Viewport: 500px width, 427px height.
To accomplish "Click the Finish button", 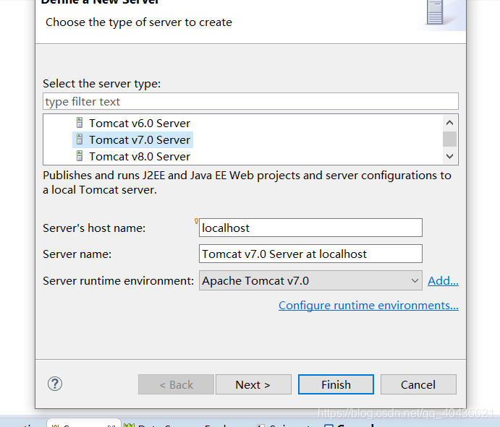I will pyautogui.click(x=336, y=384).
